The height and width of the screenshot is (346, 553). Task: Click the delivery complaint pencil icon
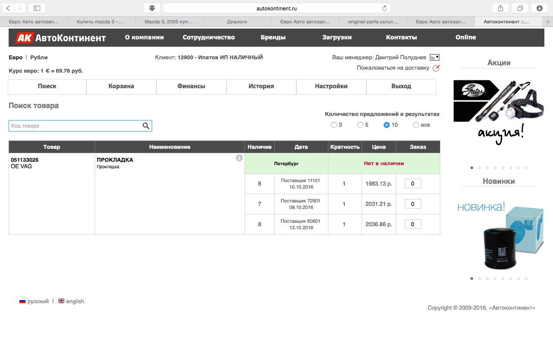tap(436, 68)
